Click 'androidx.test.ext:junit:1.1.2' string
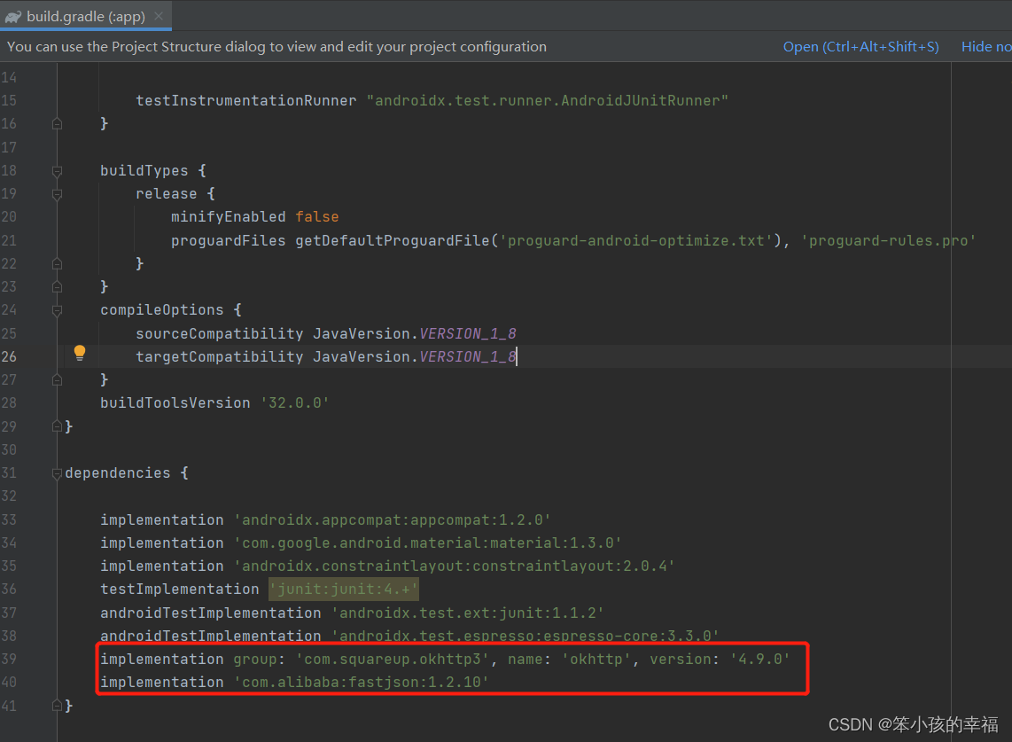 pyautogui.click(x=468, y=613)
